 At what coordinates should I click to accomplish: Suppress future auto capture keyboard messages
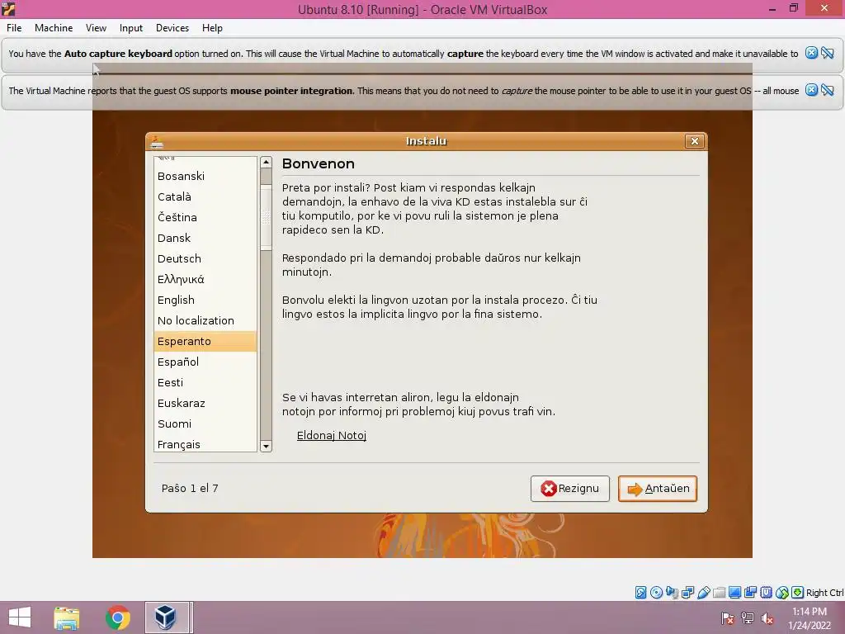tap(828, 53)
